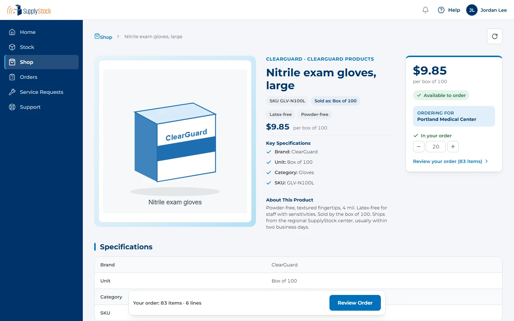Click the Home house icon in sidebar
The image size is (514, 321).
(x=12, y=32)
